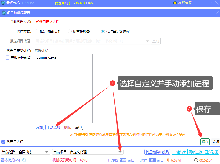Viewport: 220px width, 164px height.
Task: Click the 已代理 0 window count badge
Action: (x=152, y=160)
